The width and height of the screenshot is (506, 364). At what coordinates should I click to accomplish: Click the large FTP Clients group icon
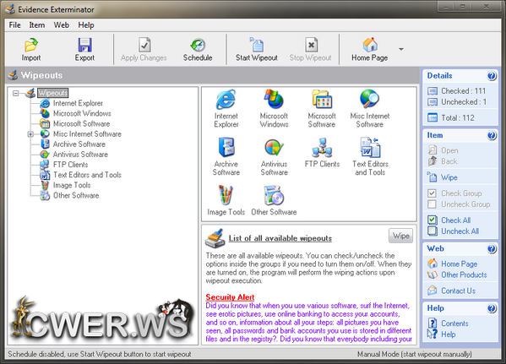(x=322, y=148)
